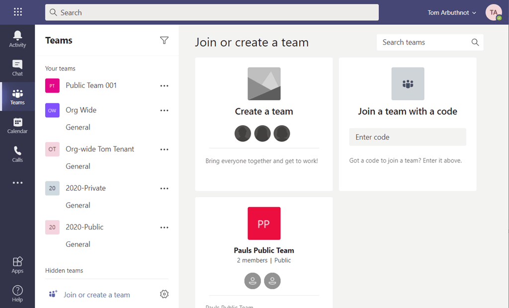Image resolution: width=509 pixels, height=308 pixels.
Task: Open manage teams settings gear
Action: pos(164,294)
